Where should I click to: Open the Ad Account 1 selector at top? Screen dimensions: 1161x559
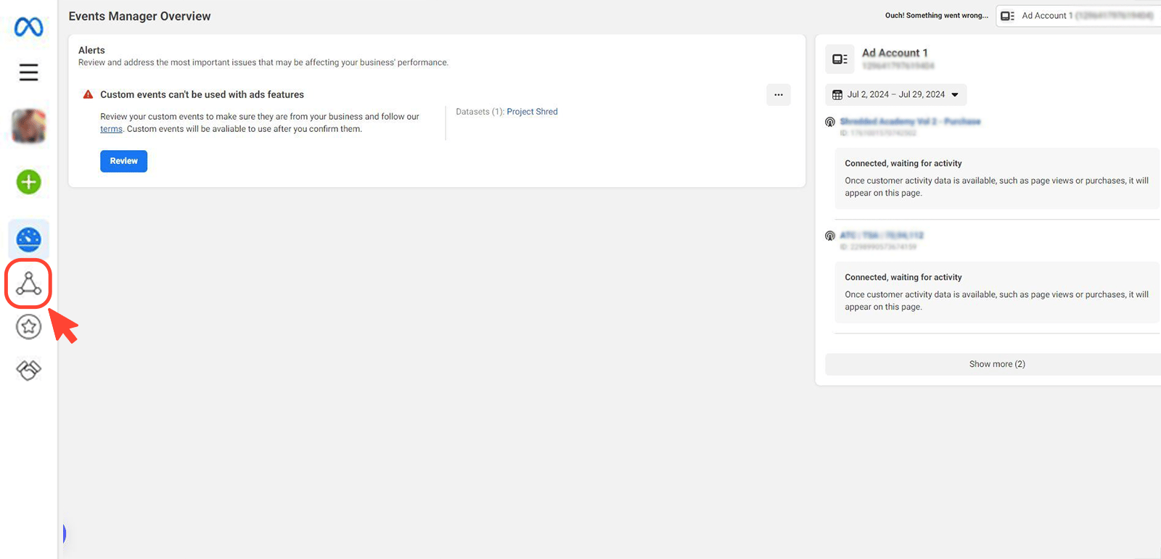click(x=1078, y=16)
